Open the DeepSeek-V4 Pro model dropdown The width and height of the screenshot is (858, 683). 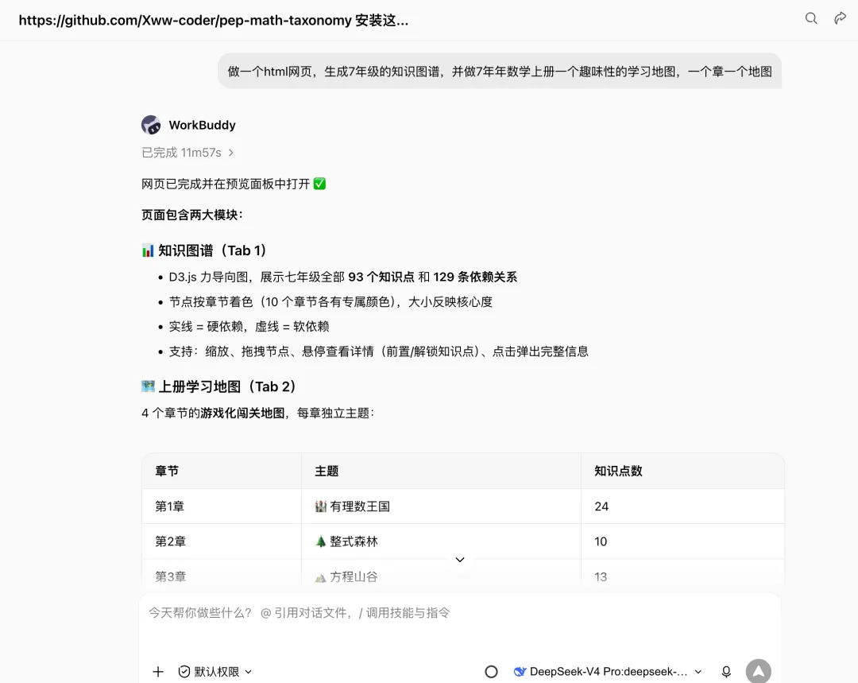[x=608, y=672]
